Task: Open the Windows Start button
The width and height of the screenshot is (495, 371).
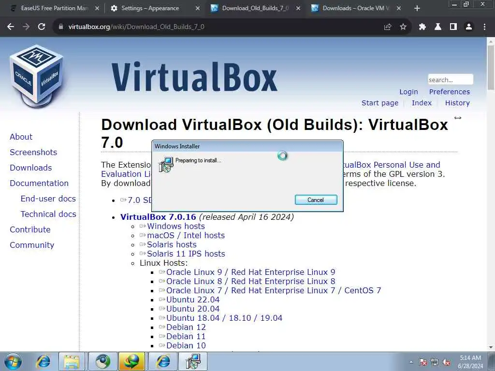Action: click(x=13, y=361)
